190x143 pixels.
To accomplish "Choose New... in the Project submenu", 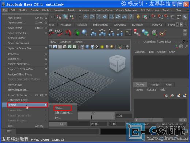I will coord(59,108).
